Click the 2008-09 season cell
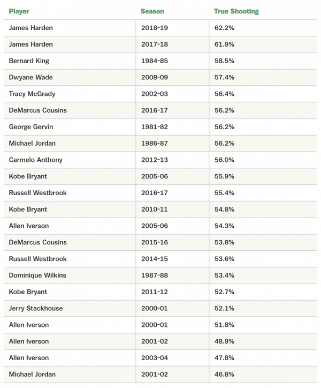The width and height of the screenshot is (321, 388). coord(154,78)
